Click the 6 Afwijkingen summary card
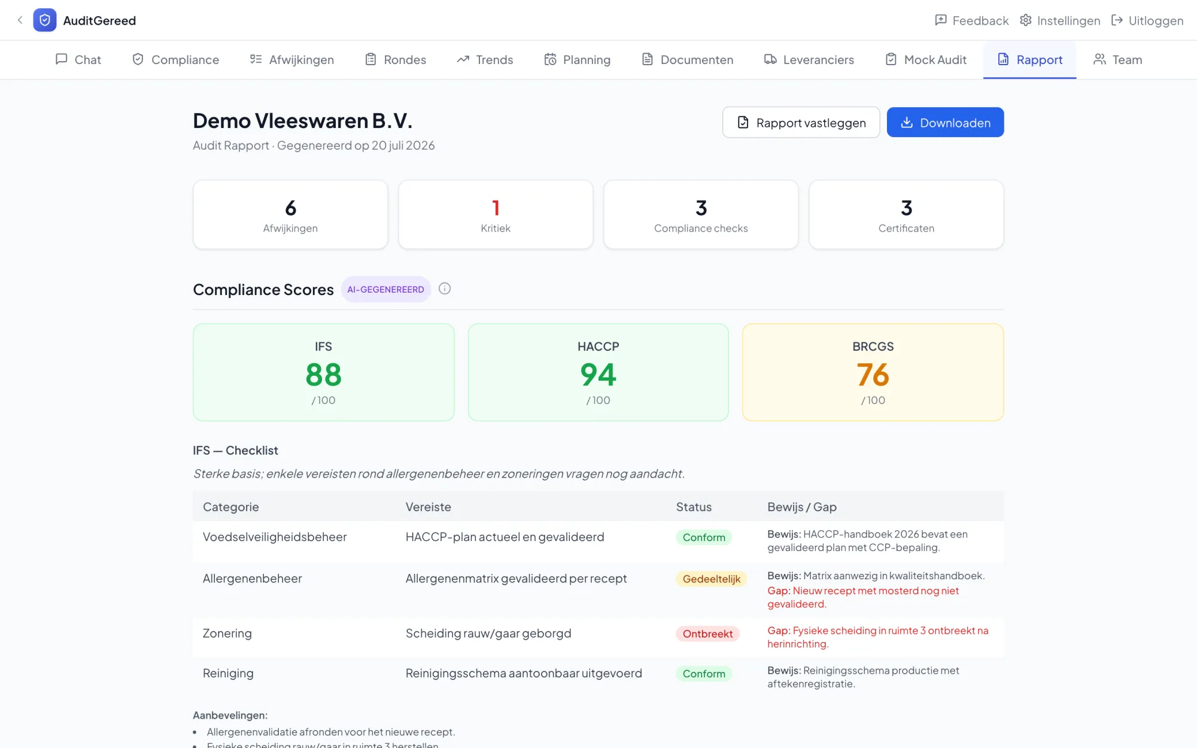The width and height of the screenshot is (1197, 748). (290, 214)
